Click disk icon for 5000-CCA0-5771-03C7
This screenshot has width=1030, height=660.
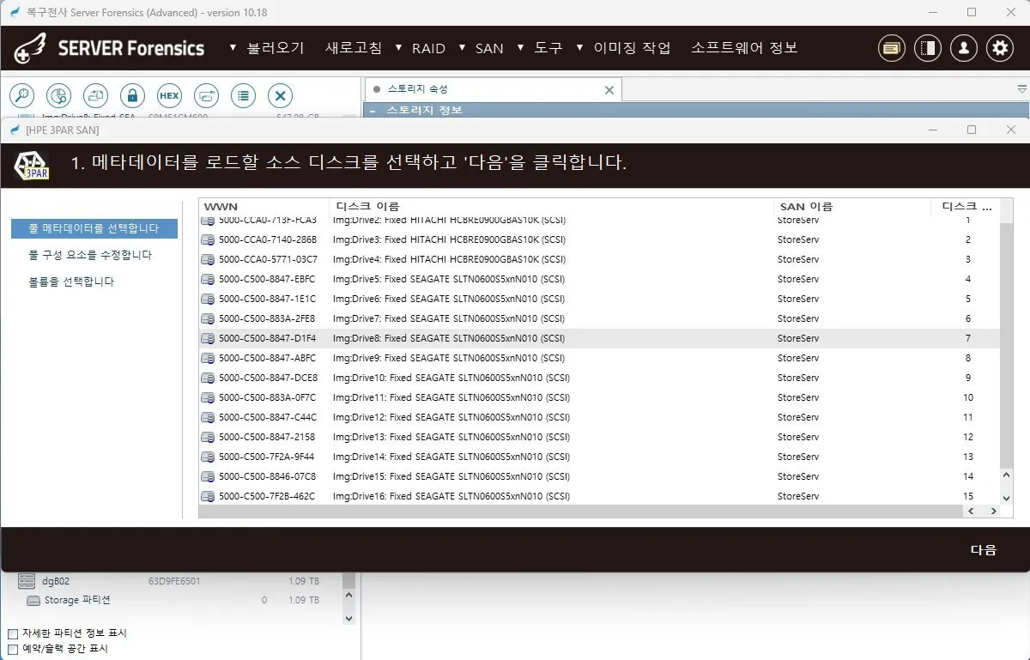pos(208,259)
